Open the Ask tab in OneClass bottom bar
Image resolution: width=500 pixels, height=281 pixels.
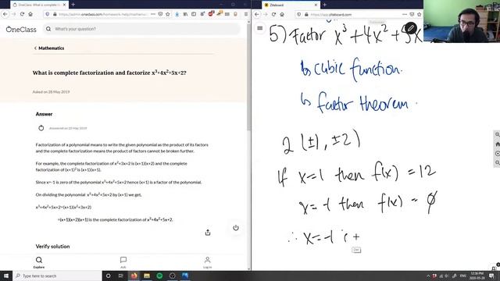tap(123, 262)
